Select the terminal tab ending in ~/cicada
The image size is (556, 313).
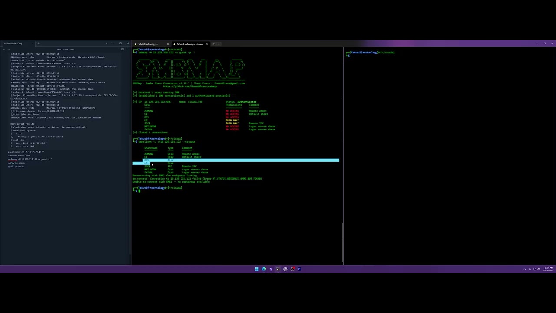coord(190,44)
